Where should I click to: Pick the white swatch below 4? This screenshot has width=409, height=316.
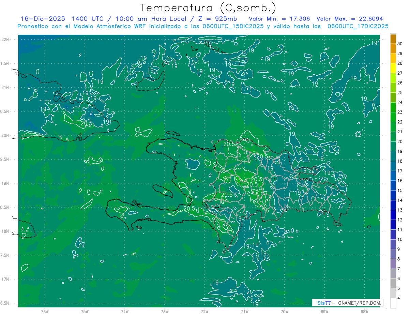click(x=393, y=303)
